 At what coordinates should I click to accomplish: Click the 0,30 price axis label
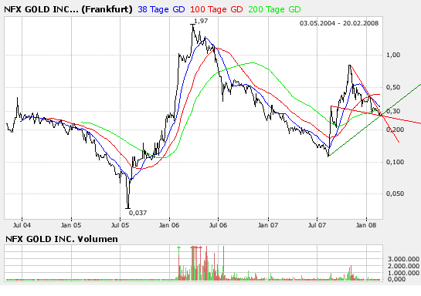click(393, 111)
